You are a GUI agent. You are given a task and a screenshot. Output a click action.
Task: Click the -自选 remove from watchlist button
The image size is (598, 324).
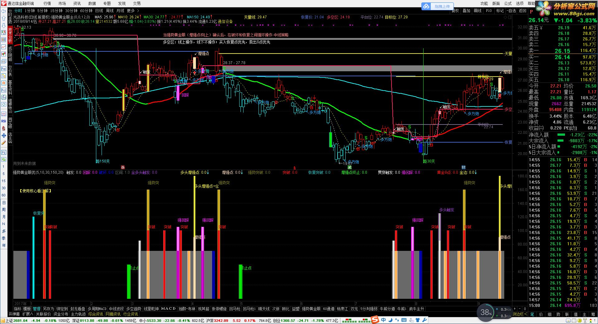click(x=511, y=11)
